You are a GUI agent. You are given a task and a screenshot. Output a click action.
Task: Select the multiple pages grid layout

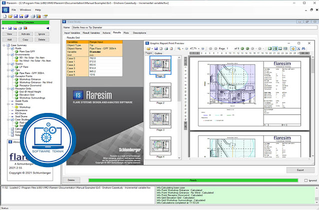(285, 48)
